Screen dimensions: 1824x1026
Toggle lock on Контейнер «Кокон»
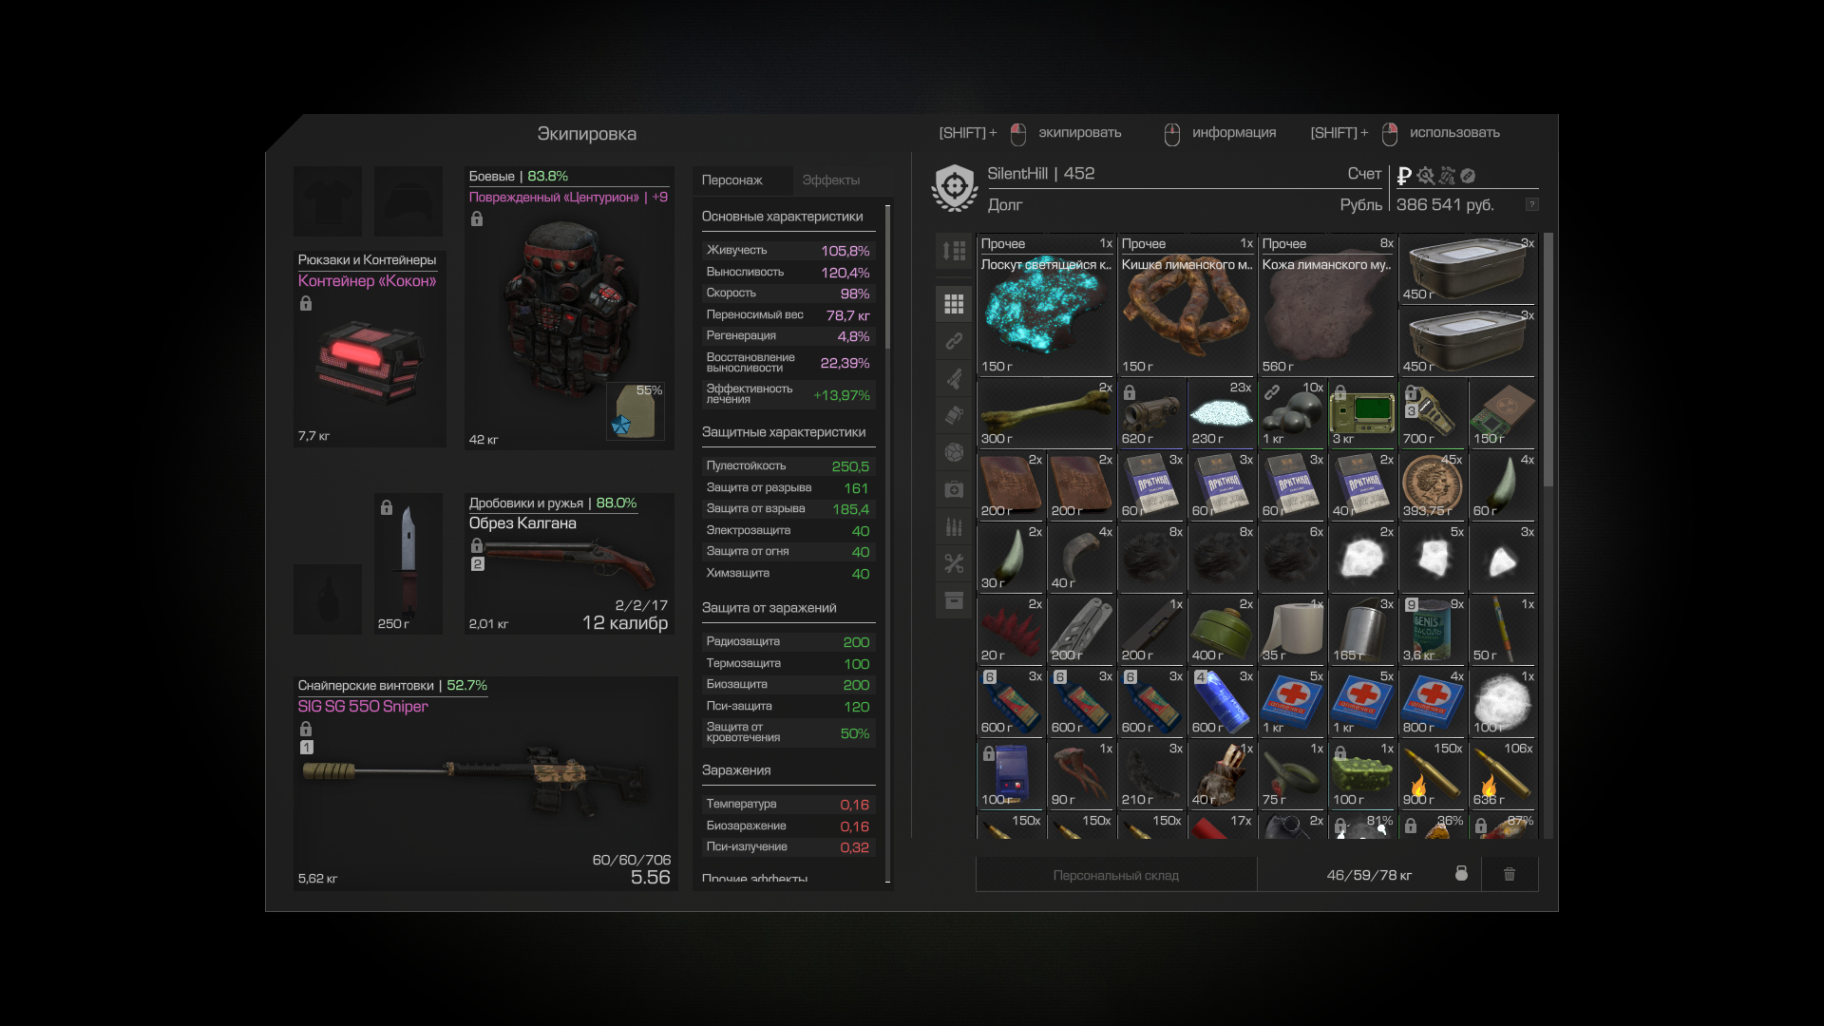click(x=306, y=304)
